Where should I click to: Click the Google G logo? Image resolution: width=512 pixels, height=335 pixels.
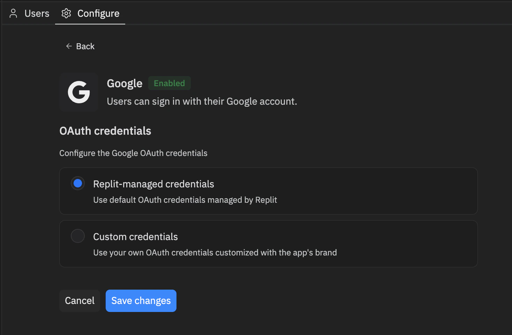[79, 92]
